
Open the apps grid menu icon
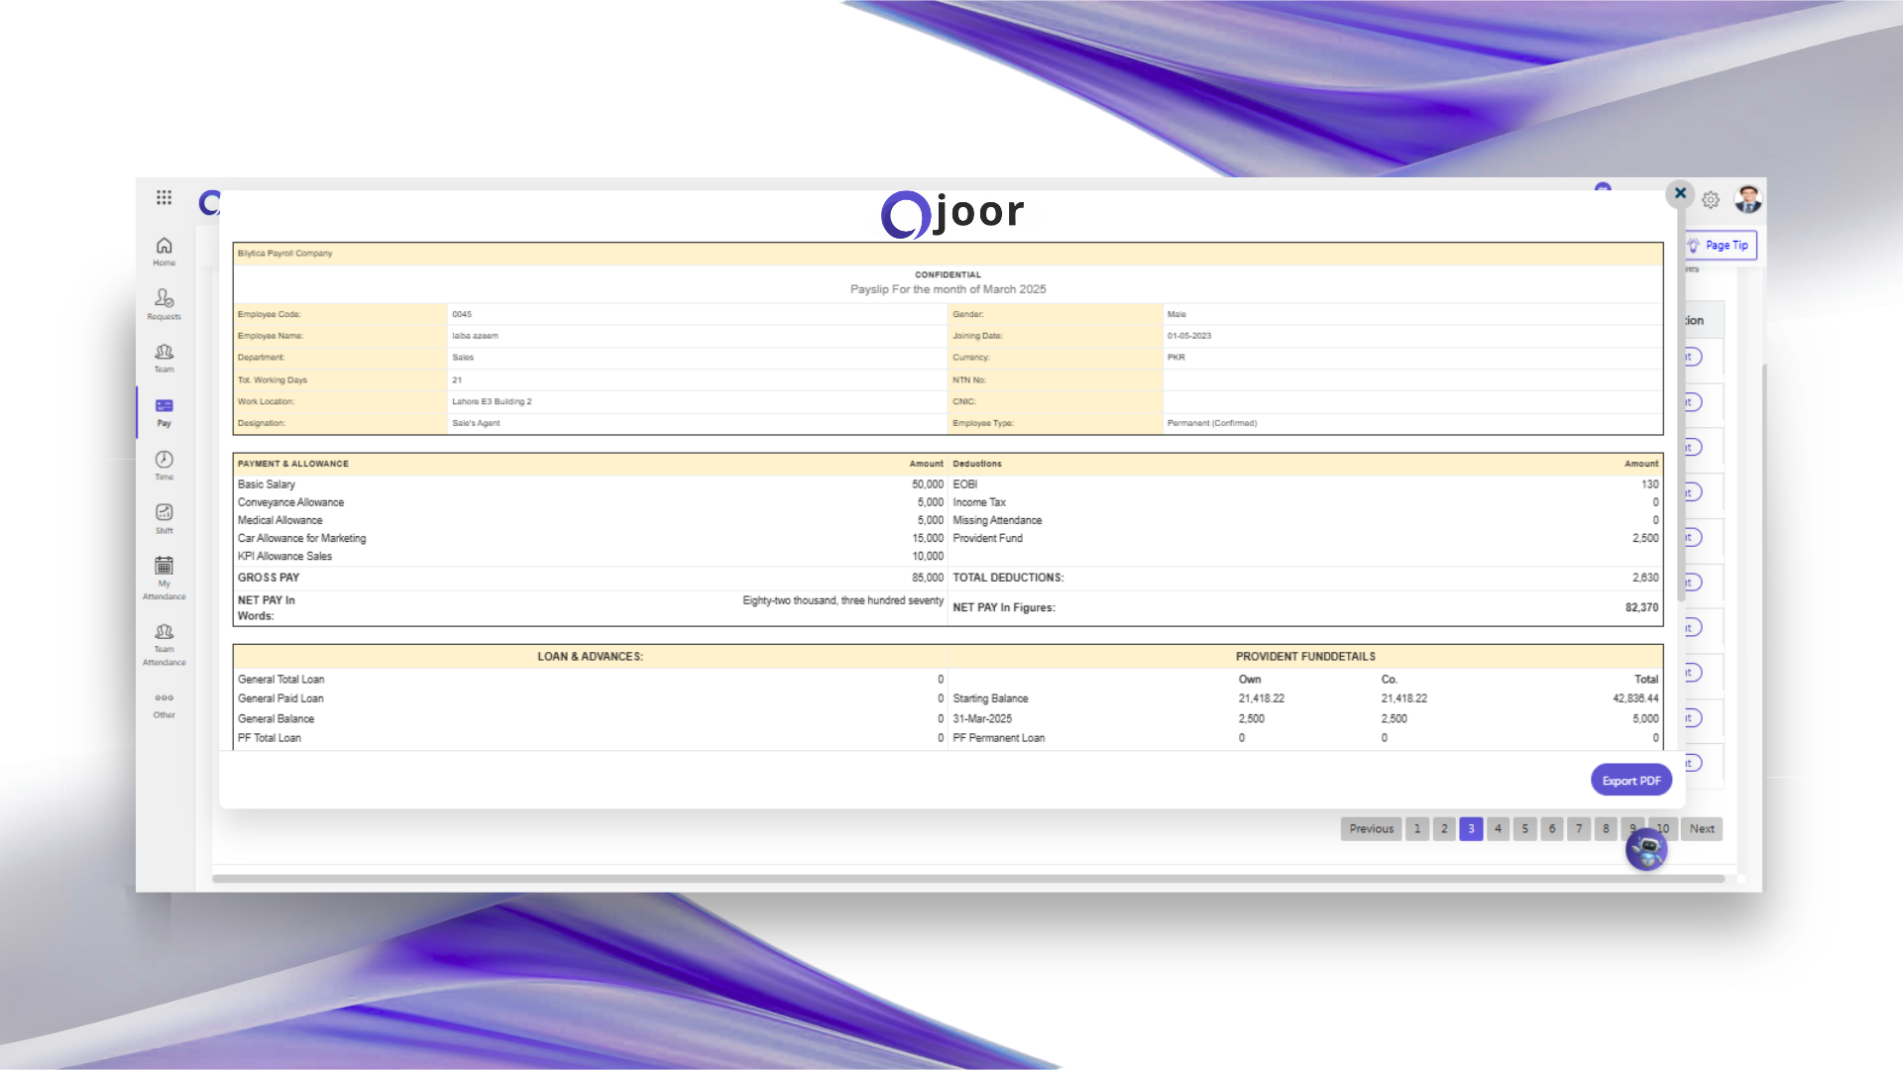(x=164, y=197)
